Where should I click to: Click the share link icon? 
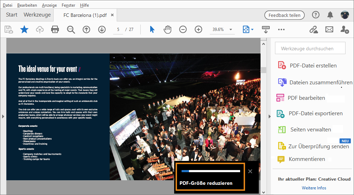coord(313,30)
